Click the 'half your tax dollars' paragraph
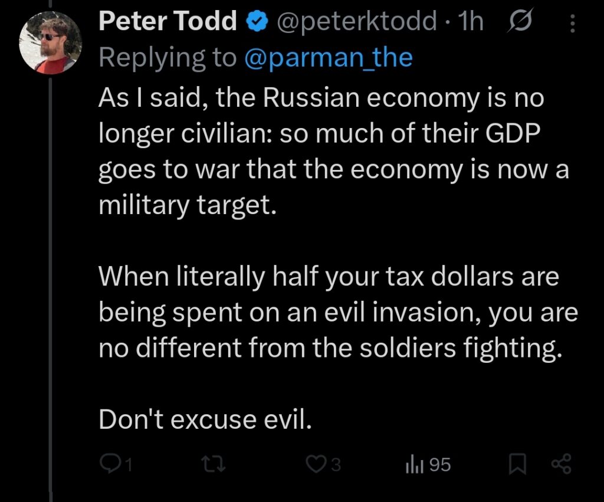Screen dimensions: 604x502 click(337, 313)
